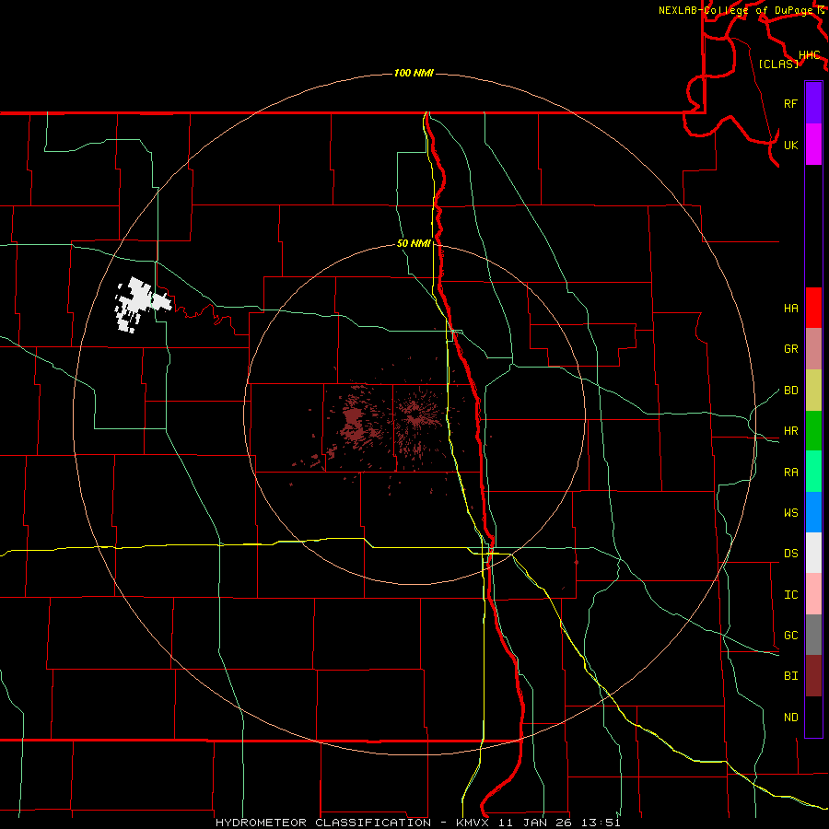This screenshot has width=829, height=829.
Task: Click the DS legend label
Action: point(790,553)
